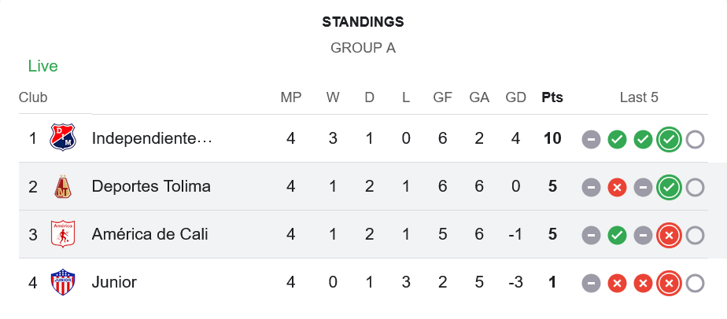Open the América de Cali team link
Viewport: 727px width, 319px height.
[x=149, y=234]
